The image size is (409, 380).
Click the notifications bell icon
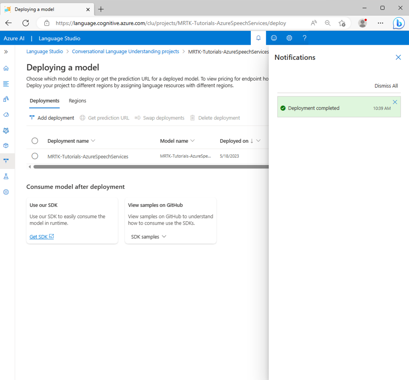[258, 38]
